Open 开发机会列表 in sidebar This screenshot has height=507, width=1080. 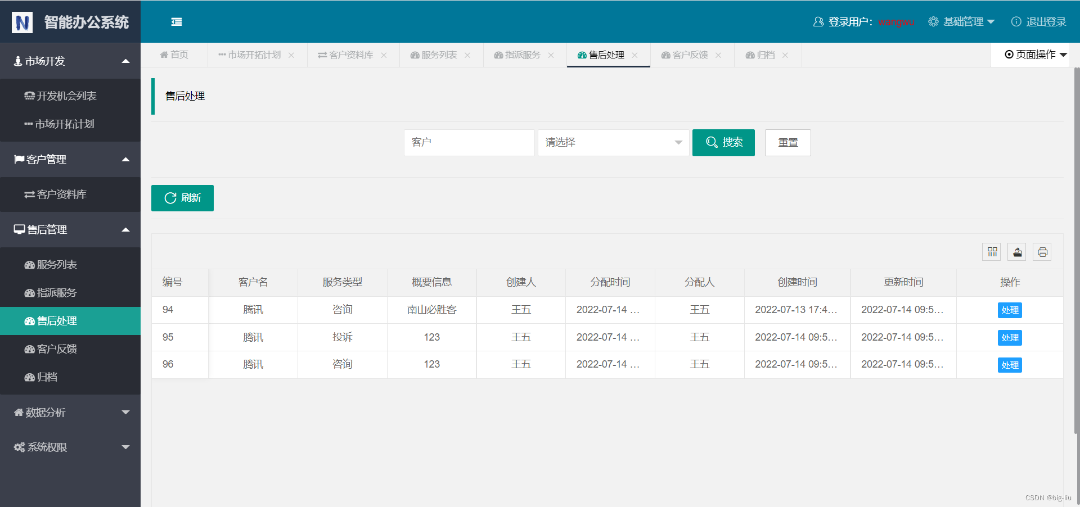(x=70, y=96)
